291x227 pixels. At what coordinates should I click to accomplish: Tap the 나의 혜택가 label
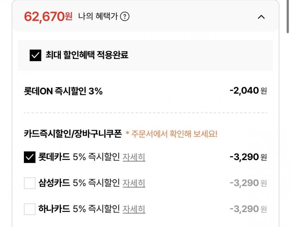(x=98, y=16)
